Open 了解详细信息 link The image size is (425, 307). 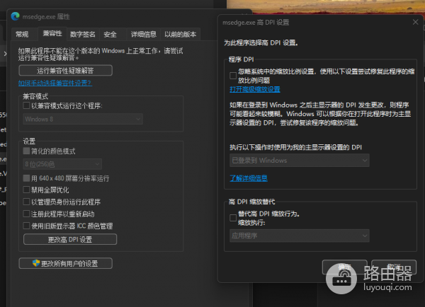[249, 178]
